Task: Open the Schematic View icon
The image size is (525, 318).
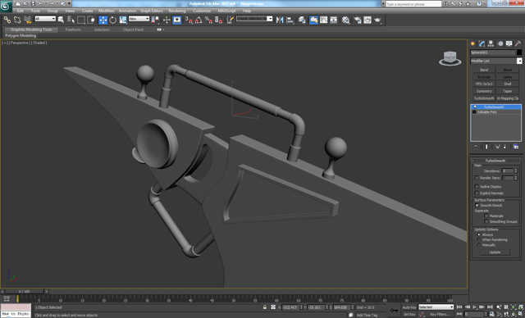Action: [334, 20]
